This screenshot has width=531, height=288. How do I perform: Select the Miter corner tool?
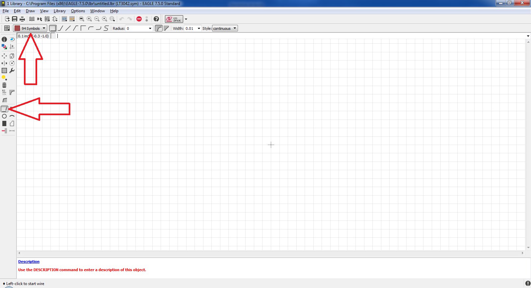click(12, 92)
